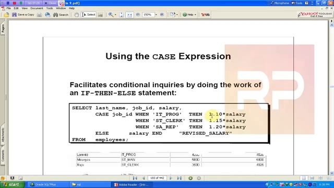334x188 pixels.
Task: Open the Pages side panel tab
Action: [x=3, y=28]
